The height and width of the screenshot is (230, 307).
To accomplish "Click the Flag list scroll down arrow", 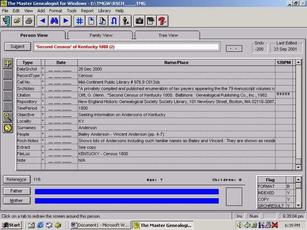I will tap(298, 205).
